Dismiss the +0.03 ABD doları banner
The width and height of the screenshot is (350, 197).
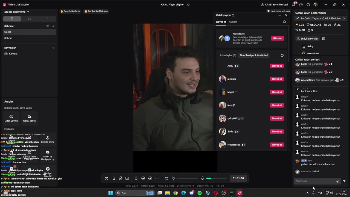(x=344, y=19)
